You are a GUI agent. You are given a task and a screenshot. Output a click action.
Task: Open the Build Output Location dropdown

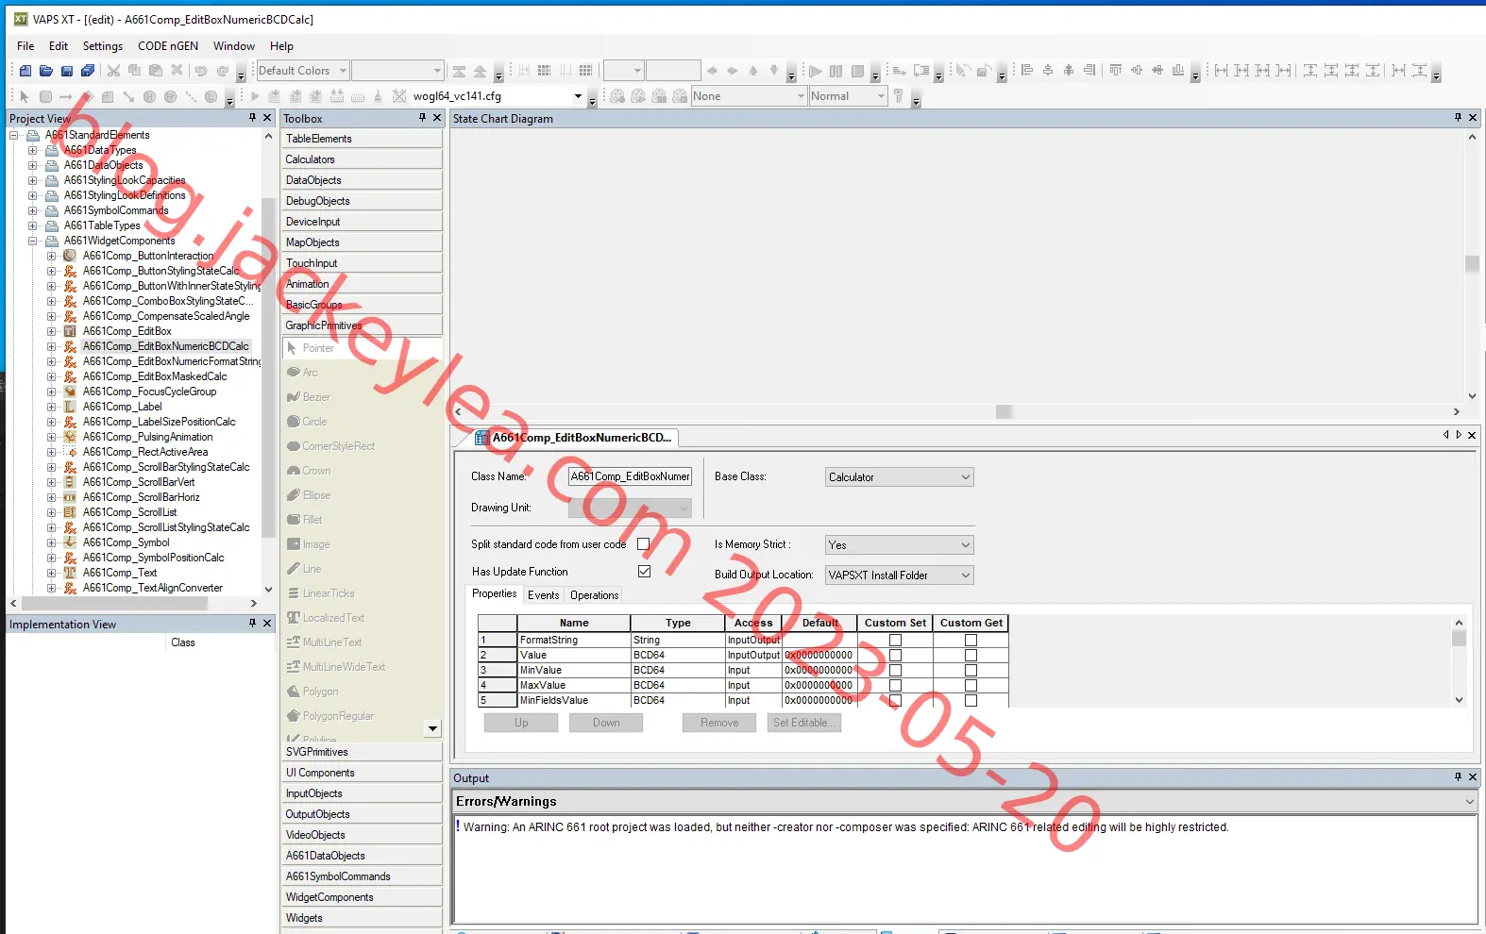(x=899, y=575)
